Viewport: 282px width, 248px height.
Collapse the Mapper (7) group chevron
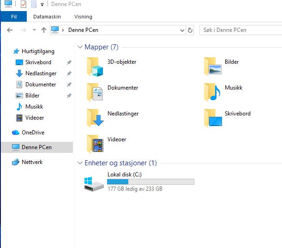(x=80, y=47)
